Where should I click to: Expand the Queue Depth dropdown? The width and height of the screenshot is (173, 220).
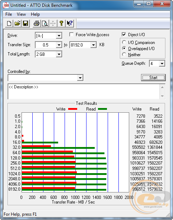(x=162, y=64)
